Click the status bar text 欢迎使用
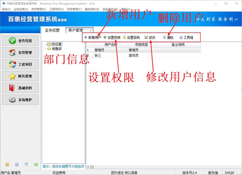The image size is (242, 175). click(59, 173)
